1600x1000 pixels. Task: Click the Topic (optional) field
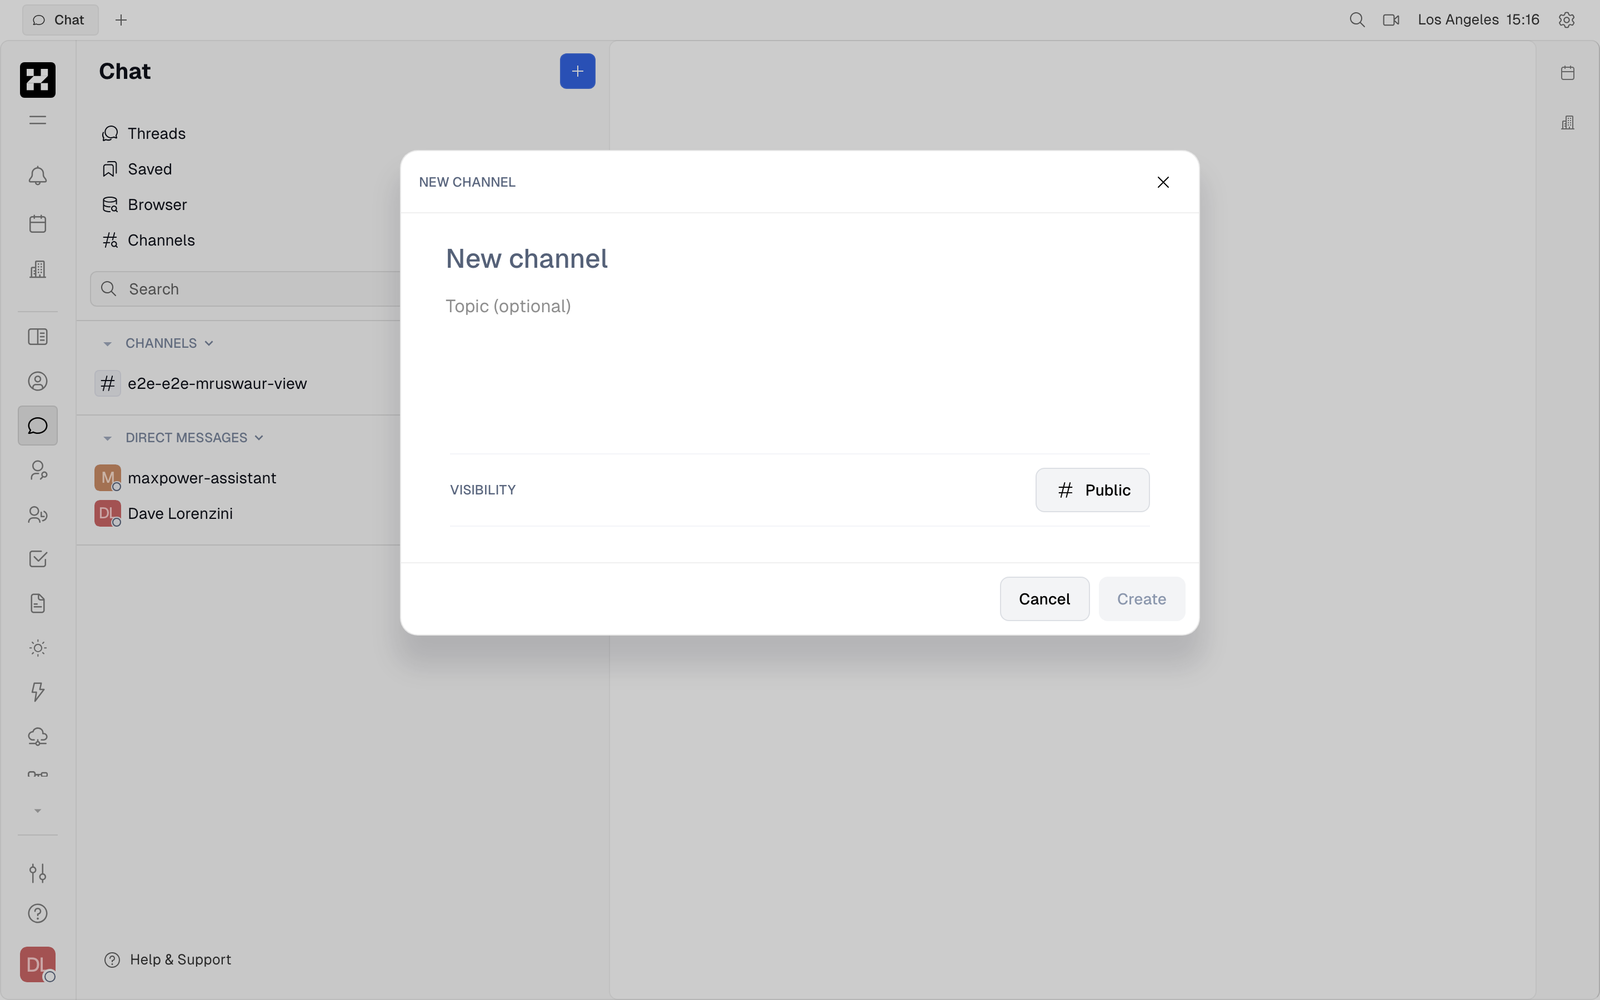799,306
